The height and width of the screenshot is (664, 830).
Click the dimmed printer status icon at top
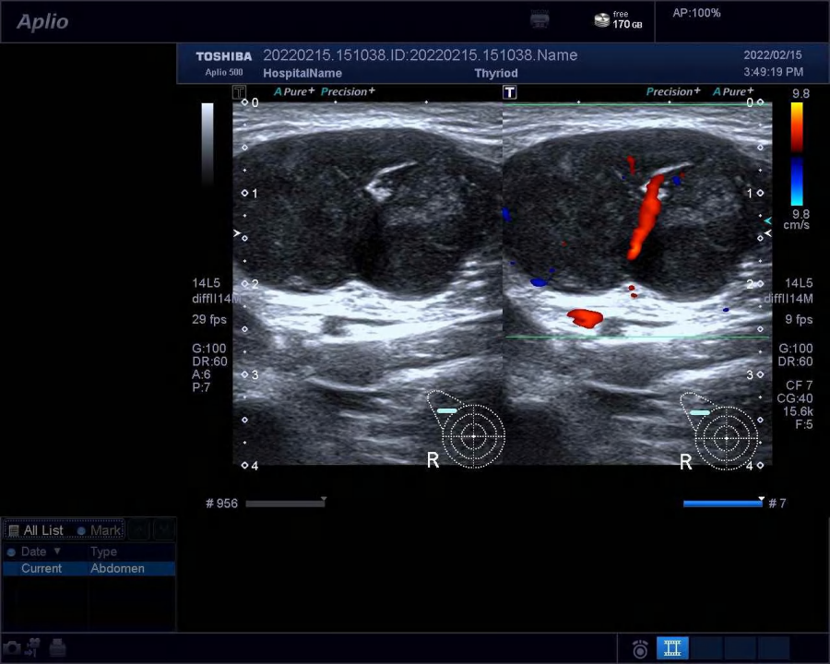539,20
